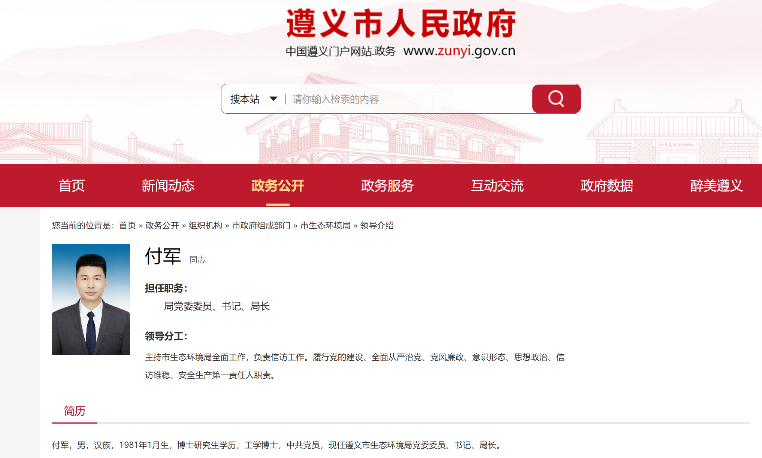Click the portrait photo of 付军

(91, 299)
